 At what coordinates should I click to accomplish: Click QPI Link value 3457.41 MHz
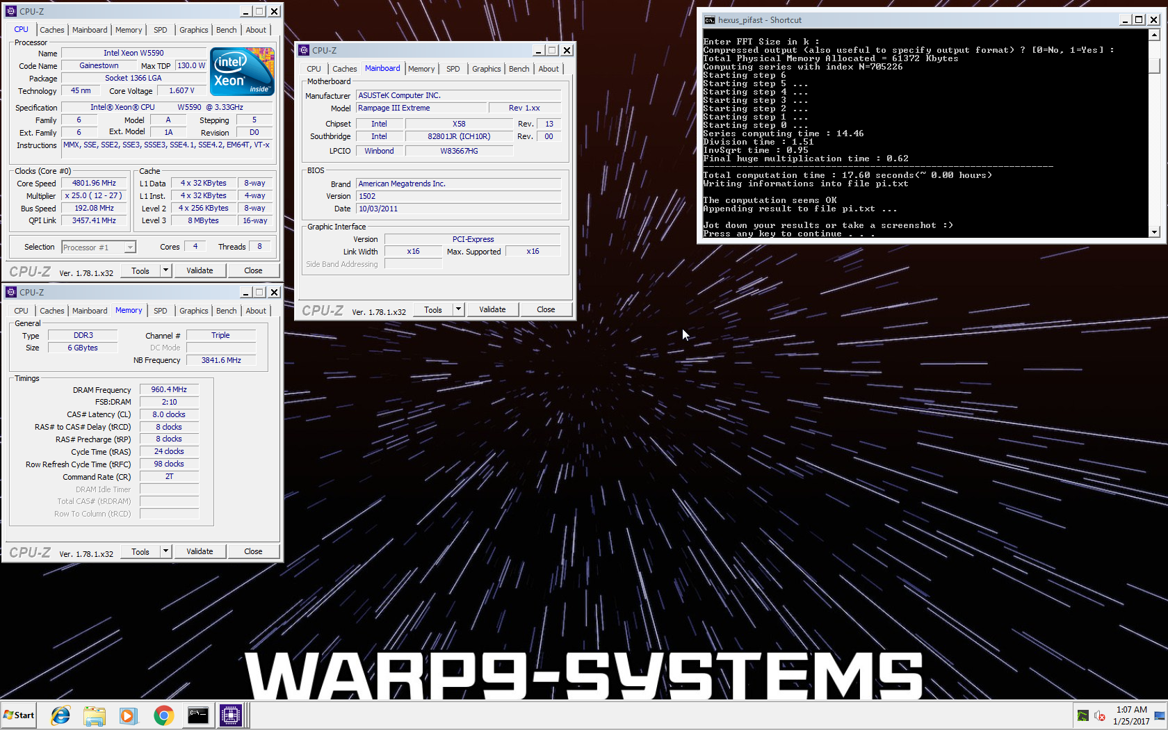95,220
